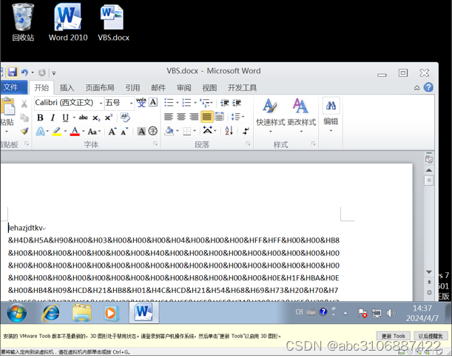Open the 快速样式 gallery

click(271, 116)
